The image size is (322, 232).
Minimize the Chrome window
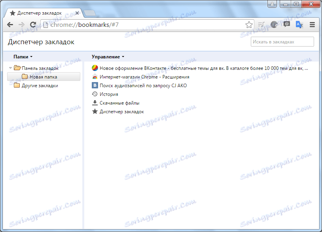coord(286,4)
